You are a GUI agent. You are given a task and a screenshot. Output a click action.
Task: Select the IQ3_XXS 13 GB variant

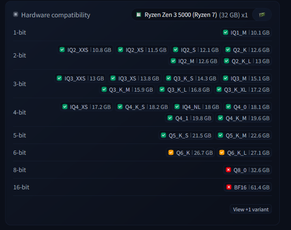[80, 78]
